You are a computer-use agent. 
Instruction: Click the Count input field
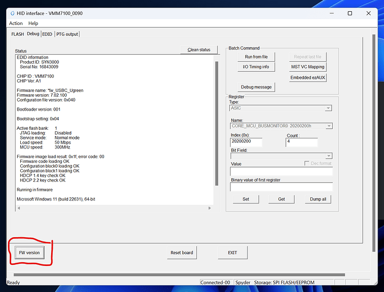click(x=301, y=142)
